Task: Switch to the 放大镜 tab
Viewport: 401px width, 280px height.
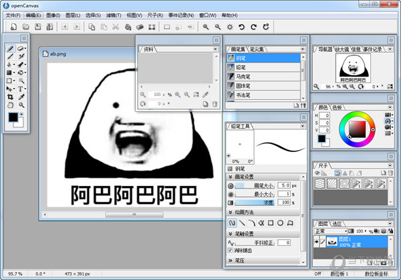Action: 342,49
